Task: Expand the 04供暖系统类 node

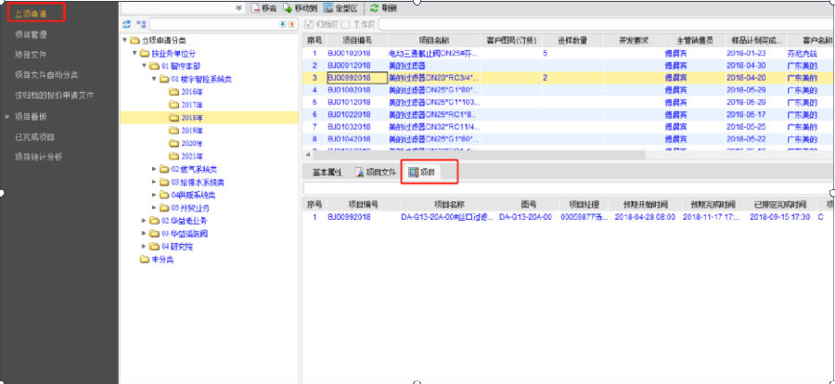Action: coord(154,195)
